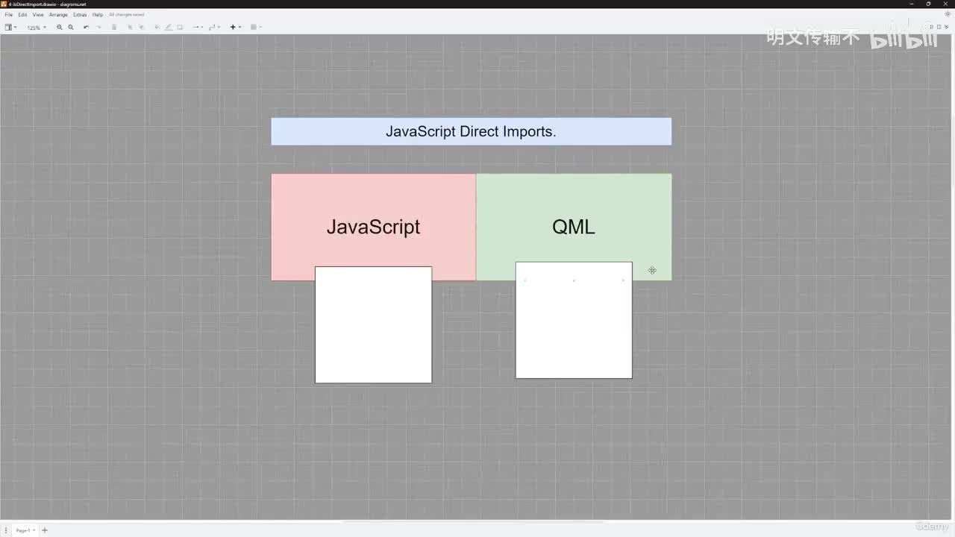
Task: Open the Edit menu
Action: pos(22,15)
